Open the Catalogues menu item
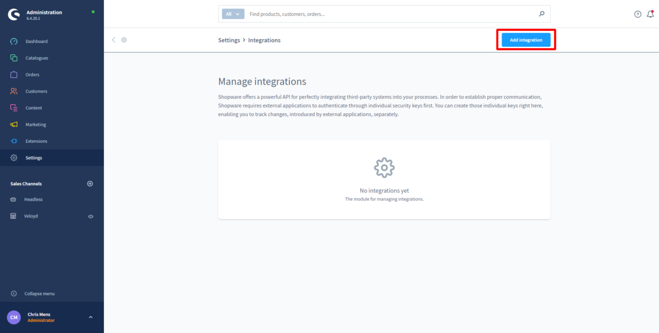 point(37,58)
